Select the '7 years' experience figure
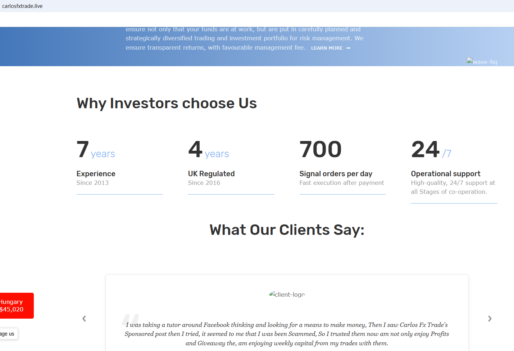Viewport: 514px width, 351px height. click(x=96, y=150)
